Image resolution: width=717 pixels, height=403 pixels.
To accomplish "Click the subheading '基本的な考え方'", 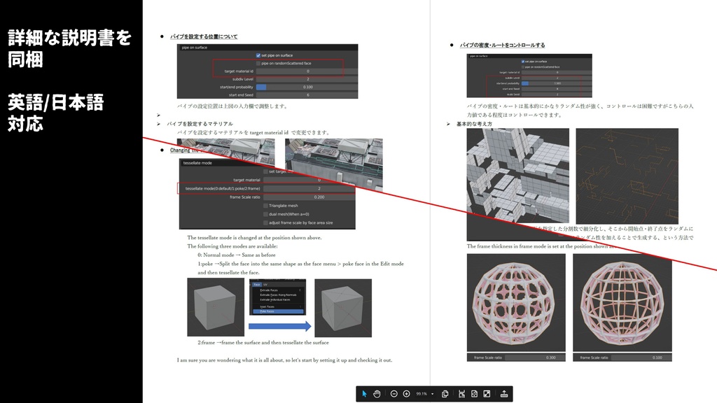I will coord(474,124).
